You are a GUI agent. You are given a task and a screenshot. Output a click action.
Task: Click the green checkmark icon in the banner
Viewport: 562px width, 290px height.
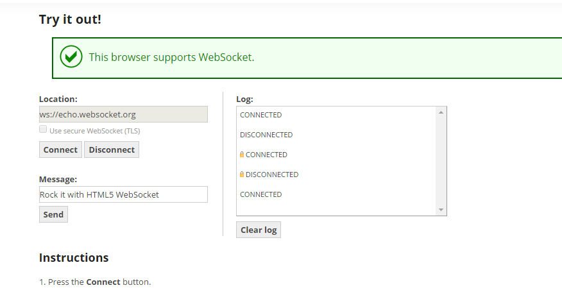pyautogui.click(x=71, y=56)
